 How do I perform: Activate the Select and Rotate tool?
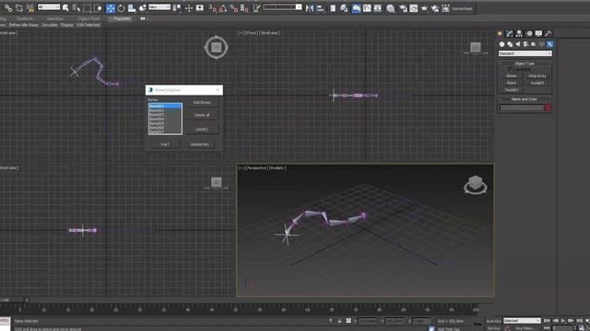121,8
